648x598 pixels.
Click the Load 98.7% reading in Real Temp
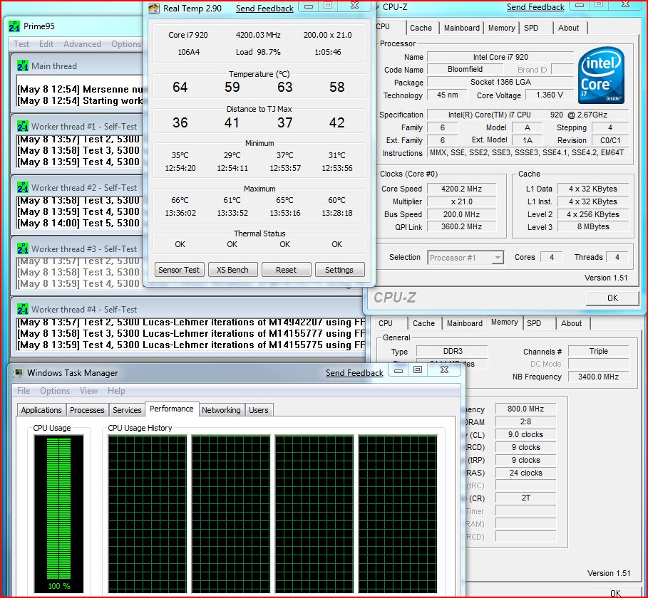[258, 52]
